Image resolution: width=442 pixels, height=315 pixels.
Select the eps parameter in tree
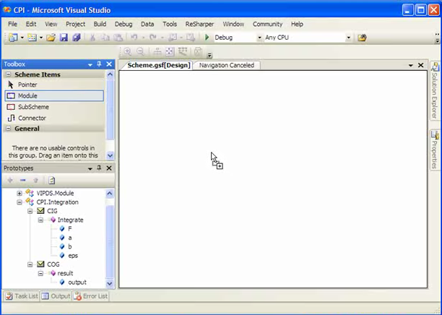pos(73,255)
